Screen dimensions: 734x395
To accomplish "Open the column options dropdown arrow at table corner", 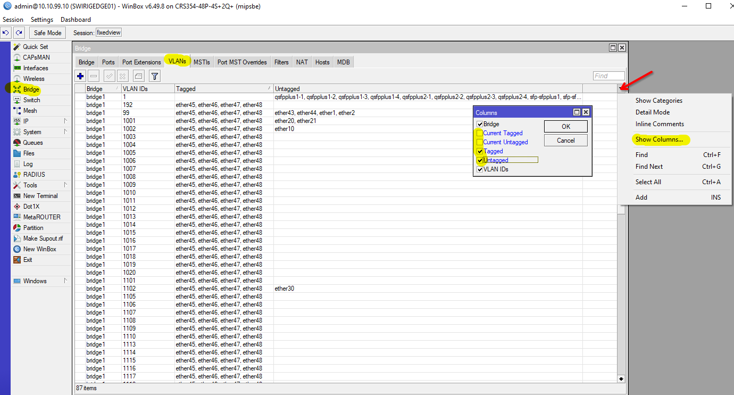I will pos(621,89).
